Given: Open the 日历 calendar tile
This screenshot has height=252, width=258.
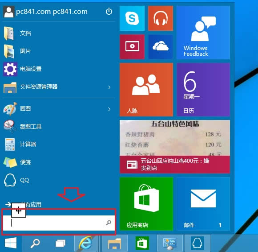Looking at the screenshot, I should click(203, 90).
